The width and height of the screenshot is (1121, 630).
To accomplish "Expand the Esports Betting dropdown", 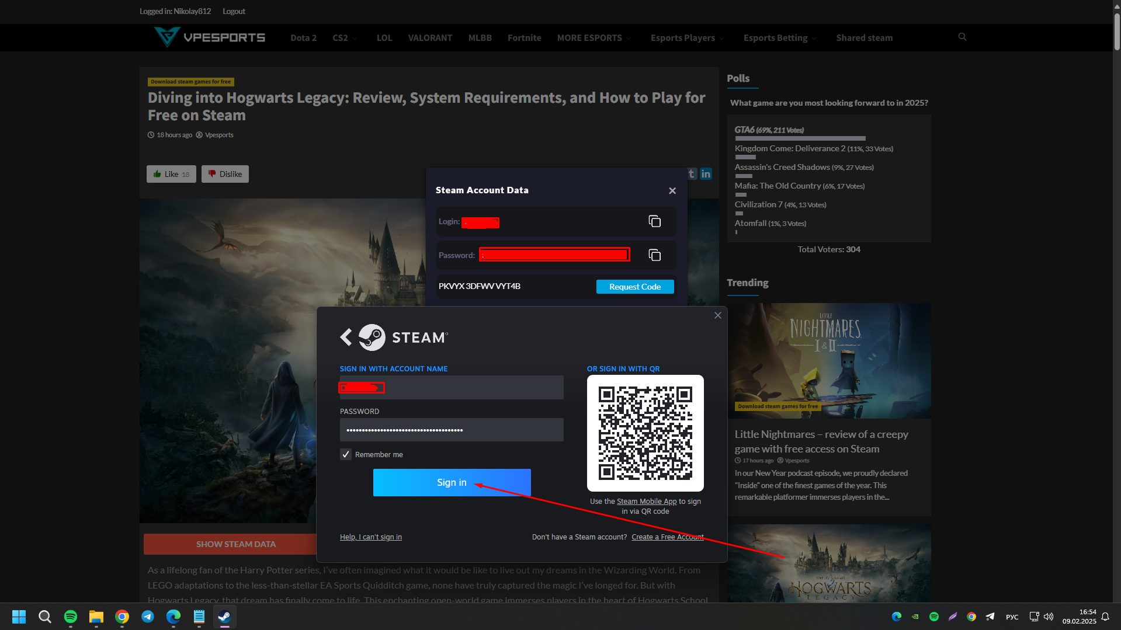I will click(780, 38).
